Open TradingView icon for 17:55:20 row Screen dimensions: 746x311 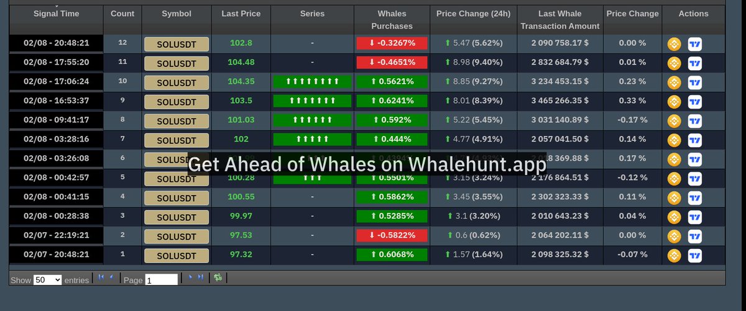coord(695,63)
